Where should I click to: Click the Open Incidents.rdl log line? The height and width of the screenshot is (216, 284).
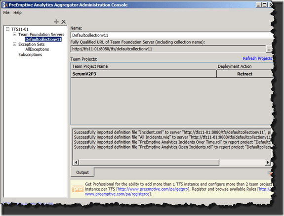click(x=172, y=147)
